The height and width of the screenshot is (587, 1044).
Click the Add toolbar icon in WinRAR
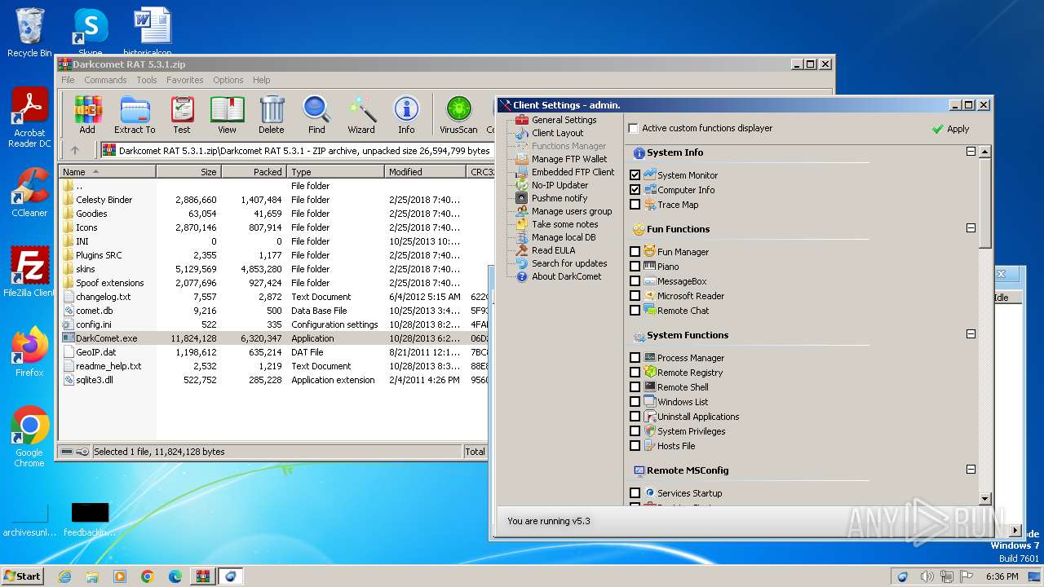(x=87, y=114)
